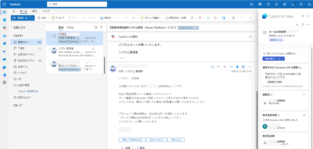Click search magnifier in Copilot for Sales pane
Image resolution: width=313 pixels, height=149 pixels.
(303, 25)
